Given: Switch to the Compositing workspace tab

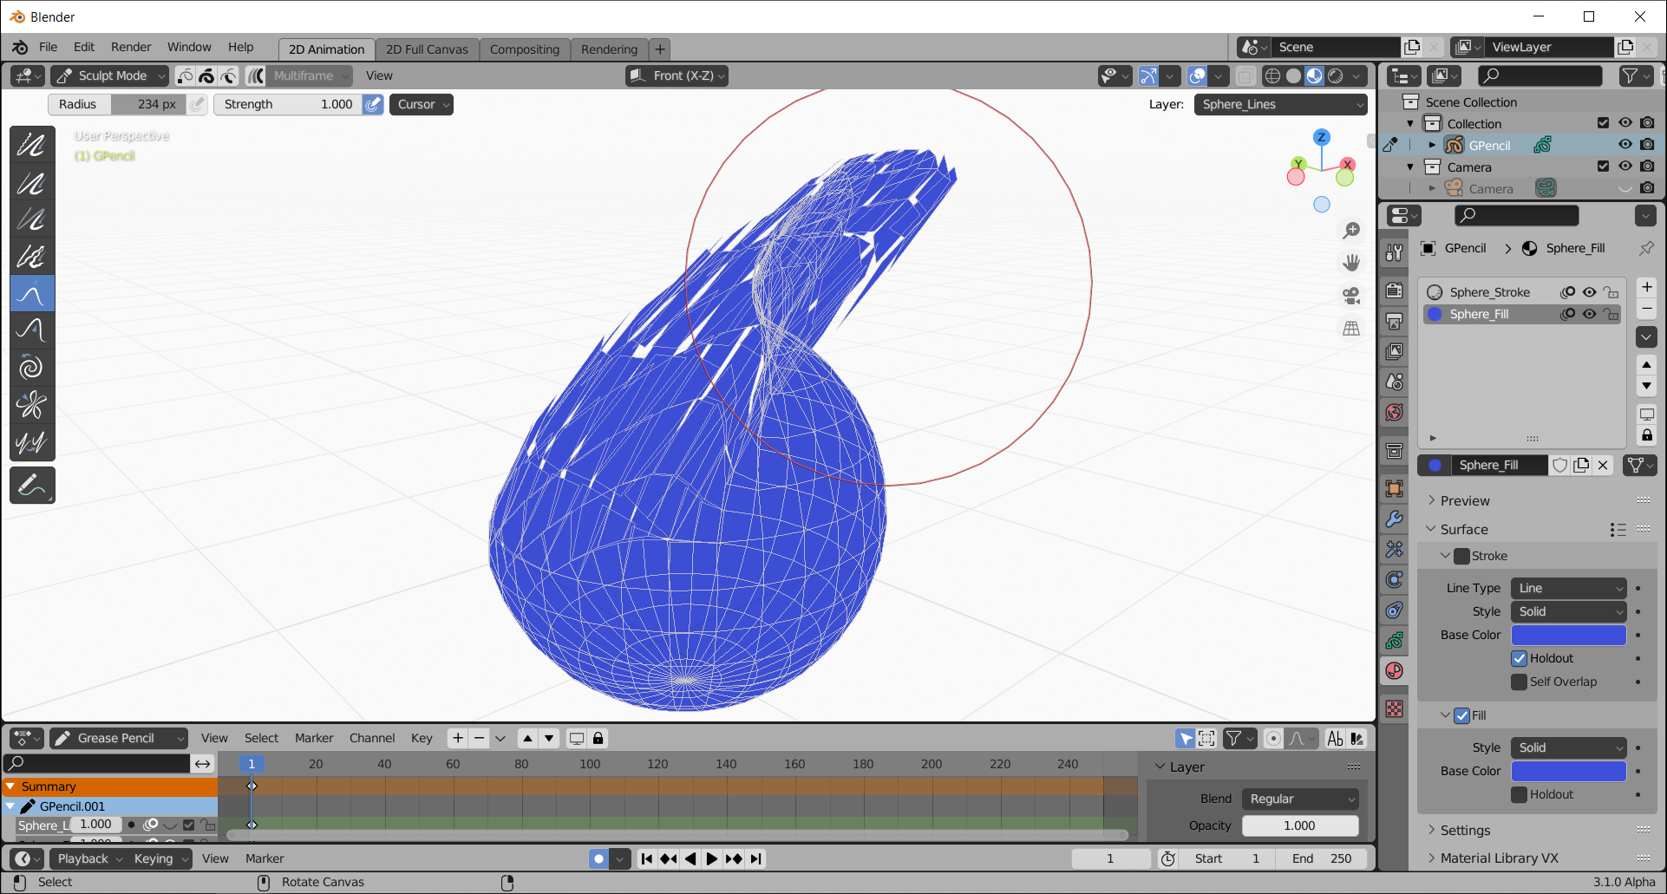Looking at the screenshot, I should click(524, 49).
